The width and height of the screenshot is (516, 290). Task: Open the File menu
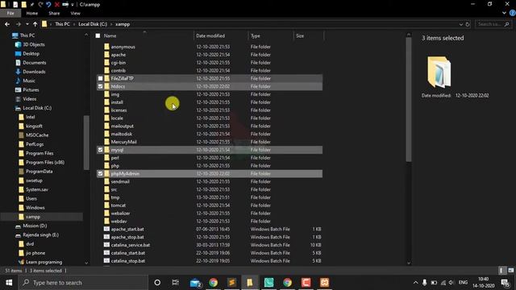tap(10, 13)
